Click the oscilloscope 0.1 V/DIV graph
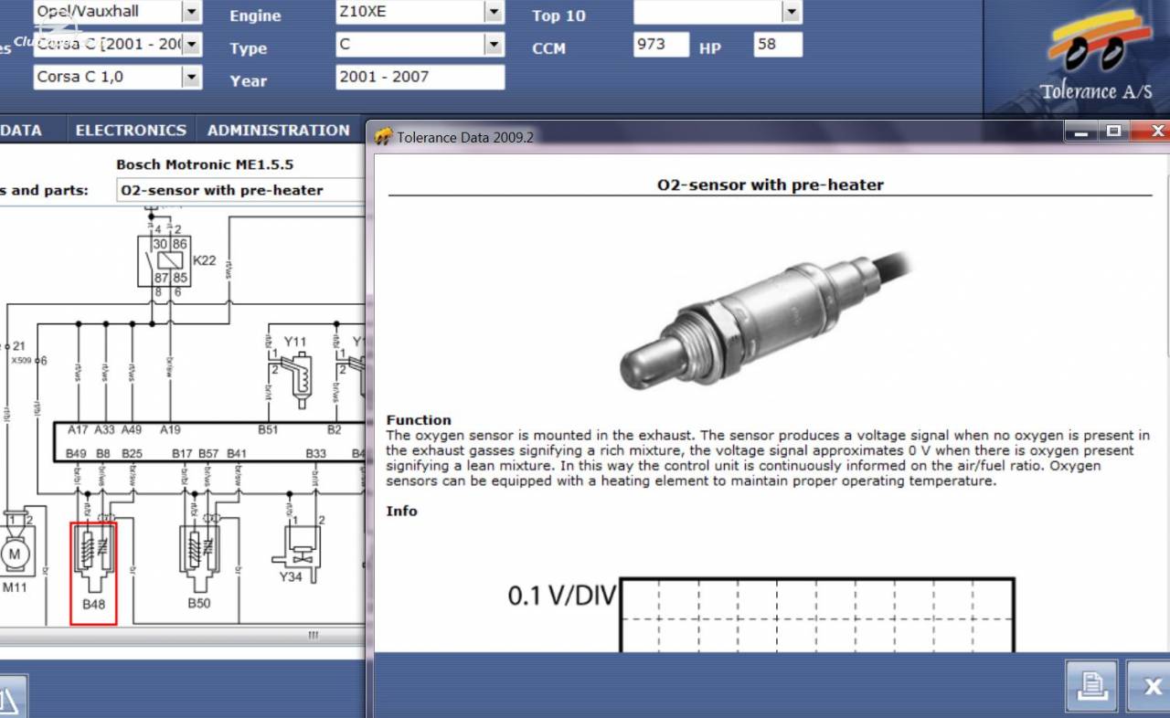 tap(817, 614)
